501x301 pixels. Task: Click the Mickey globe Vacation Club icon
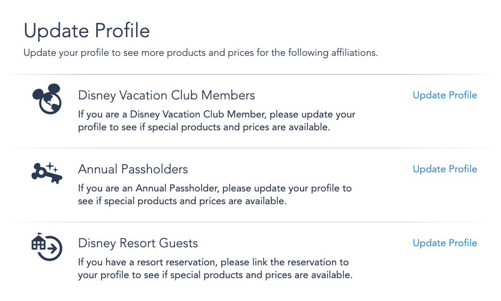click(x=47, y=99)
